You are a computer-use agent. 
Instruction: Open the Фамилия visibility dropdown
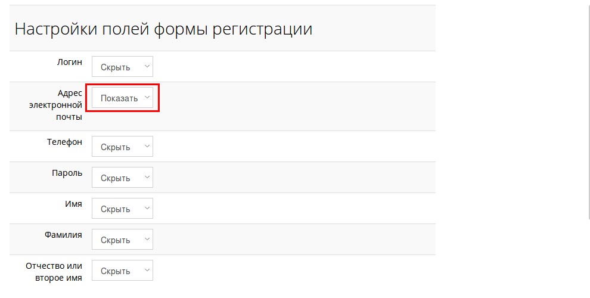pos(122,240)
